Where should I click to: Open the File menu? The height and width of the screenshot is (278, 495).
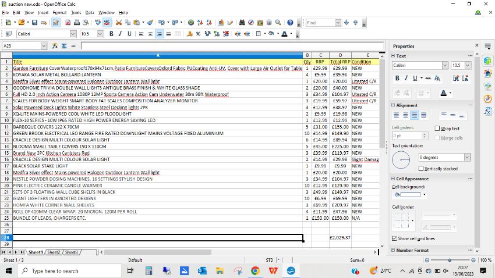(x=5, y=13)
